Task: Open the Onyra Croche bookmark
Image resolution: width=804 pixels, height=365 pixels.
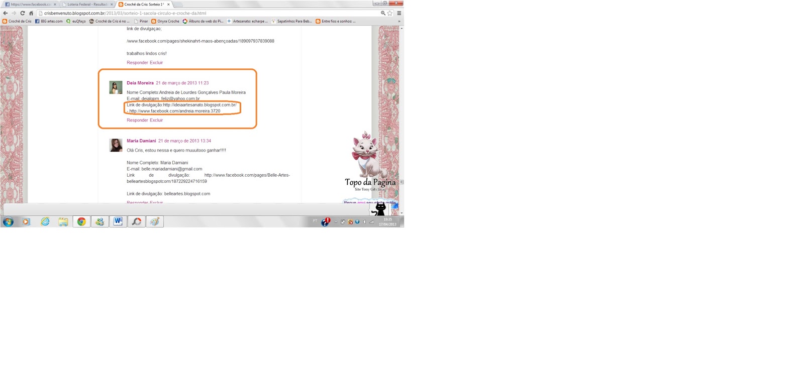Action: pos(165,21)
